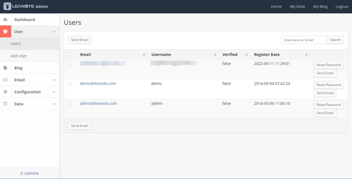Screen dimensions: 352x179
Task: Sort by Username column arrows
Action: (215, 54)
